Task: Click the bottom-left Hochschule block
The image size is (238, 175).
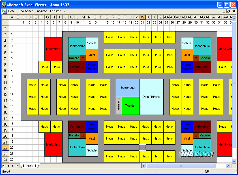Action: 77,147
